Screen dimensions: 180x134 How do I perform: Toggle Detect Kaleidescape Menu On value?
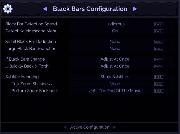coord(115,31)
